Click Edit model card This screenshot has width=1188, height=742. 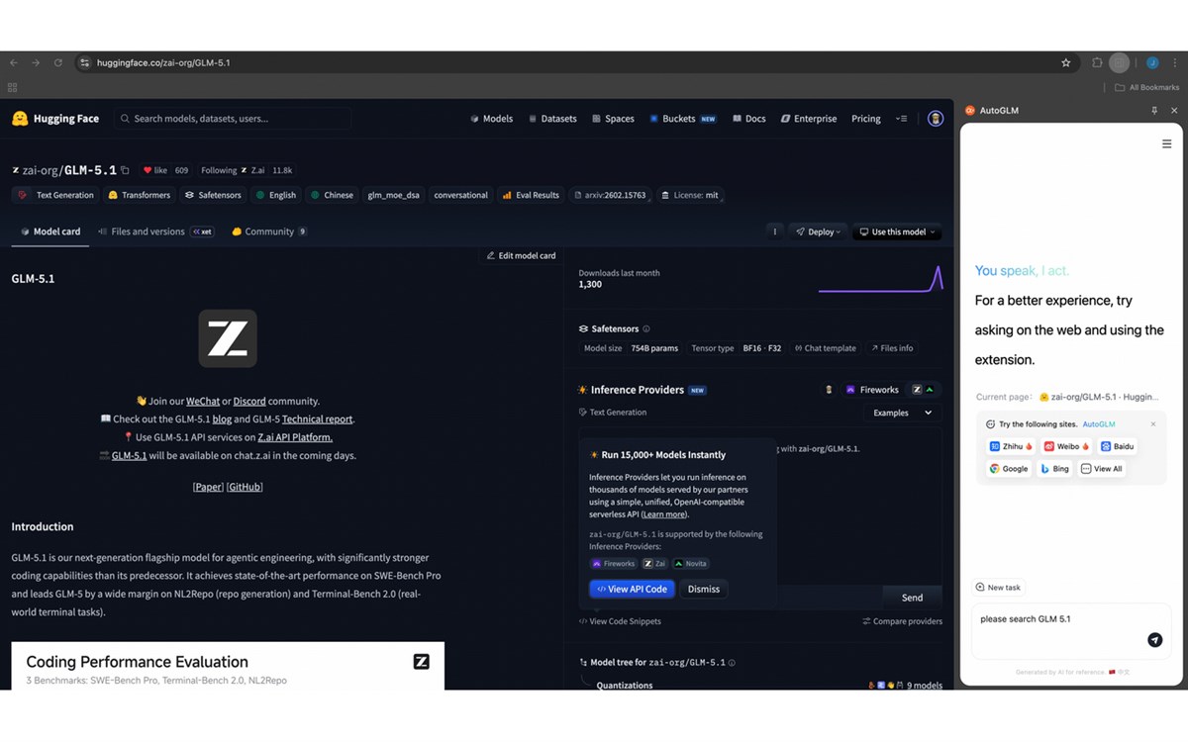[521, 255]
